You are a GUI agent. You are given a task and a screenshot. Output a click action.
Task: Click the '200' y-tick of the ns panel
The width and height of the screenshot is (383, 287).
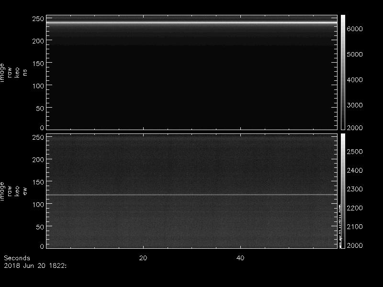tap(38, 41)
